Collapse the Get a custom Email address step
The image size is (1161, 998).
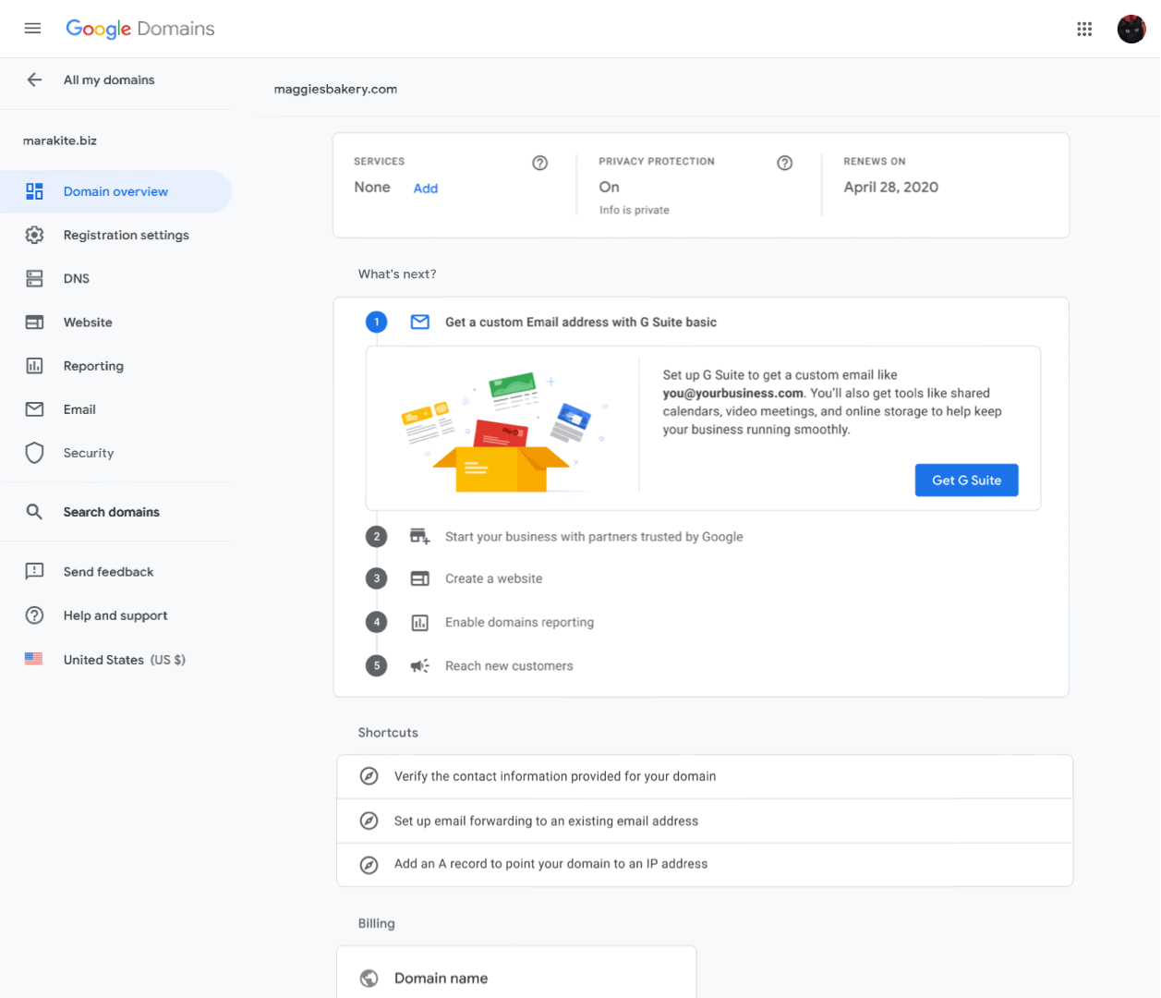click(581, 322)
